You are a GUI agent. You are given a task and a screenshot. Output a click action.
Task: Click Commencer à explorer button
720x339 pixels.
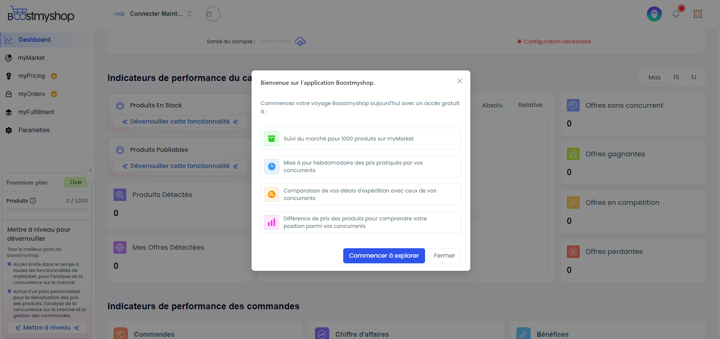(384, 256)
